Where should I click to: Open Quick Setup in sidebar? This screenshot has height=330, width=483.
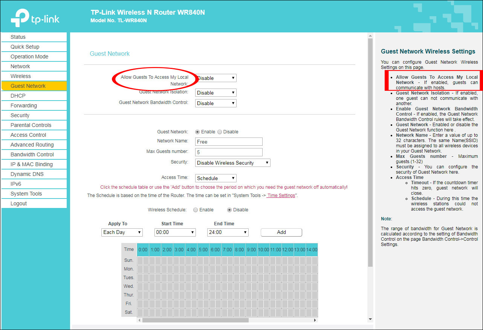(34, 47)
